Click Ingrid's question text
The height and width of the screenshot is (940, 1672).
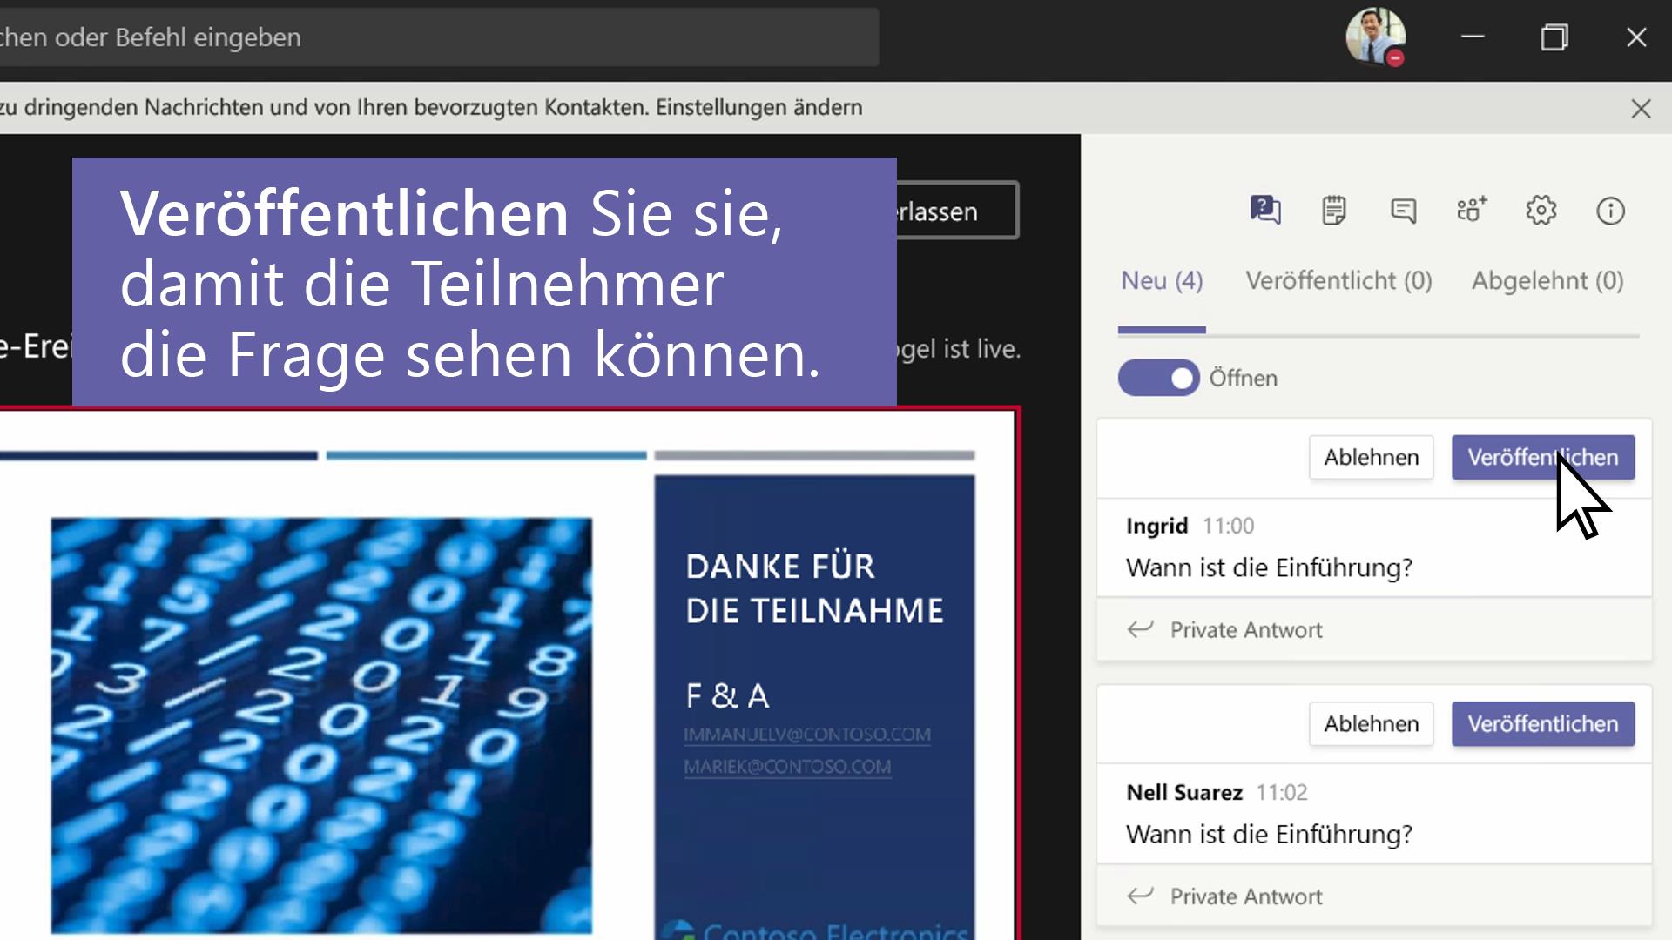[x=1269, y=567]
